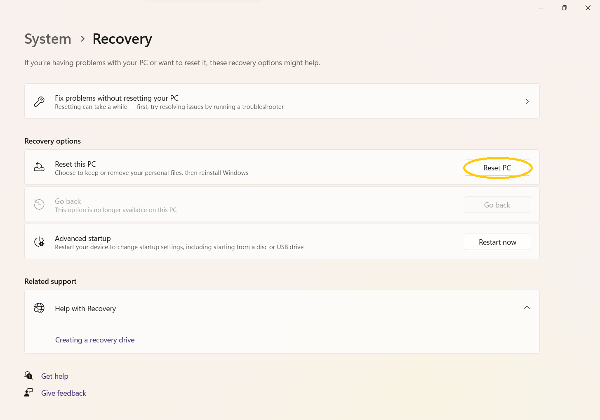This screenshot has height=420, width=600.
Task: Navigate to System in breadcrumb
Action: pos(48,39)
